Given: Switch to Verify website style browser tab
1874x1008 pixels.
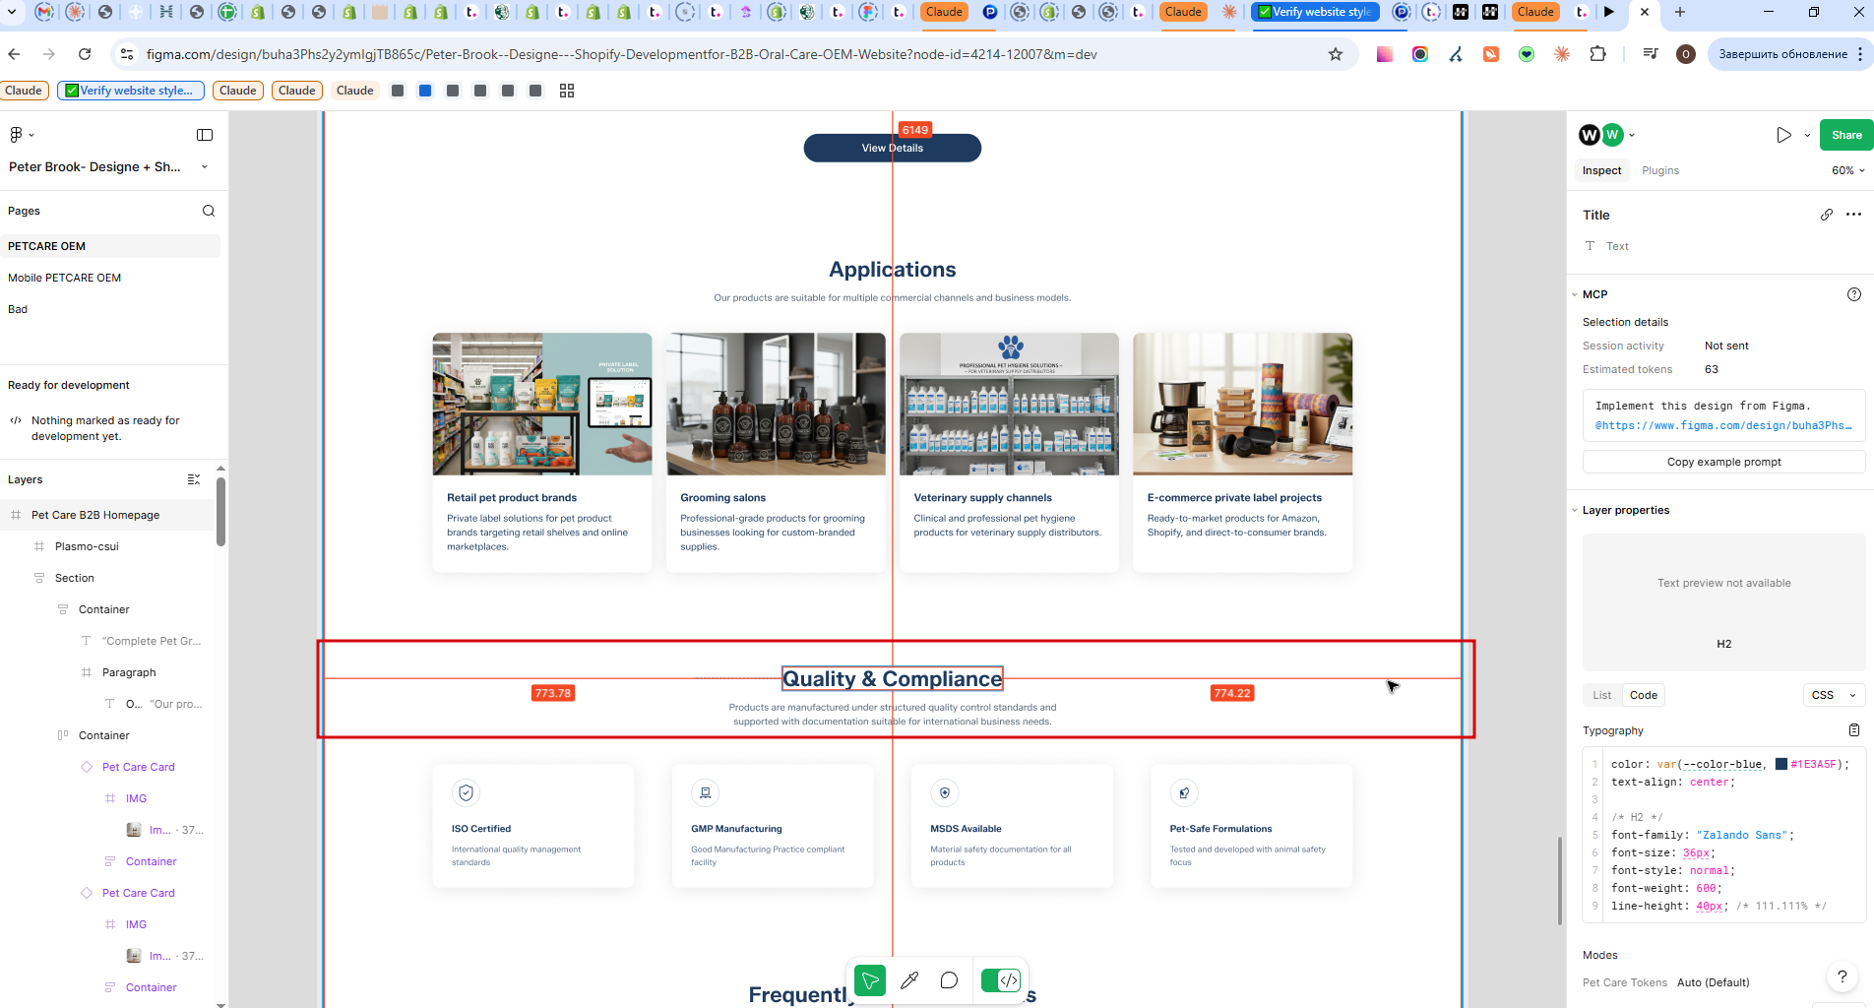Looking at the screenshot, I should tap(1315, 12).
